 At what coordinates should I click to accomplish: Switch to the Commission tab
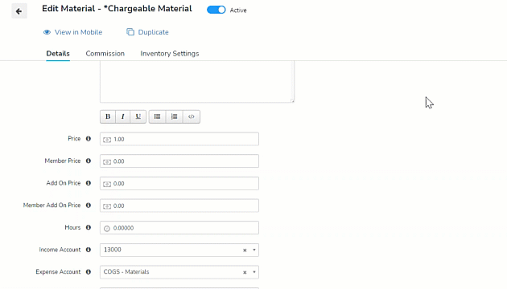(x=105, y=54)
